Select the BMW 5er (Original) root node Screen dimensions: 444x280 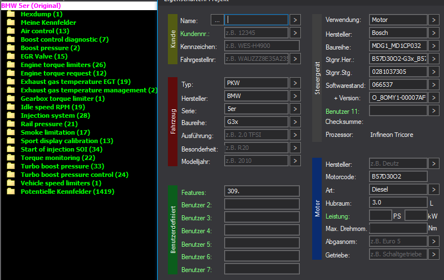coord(31,6)
